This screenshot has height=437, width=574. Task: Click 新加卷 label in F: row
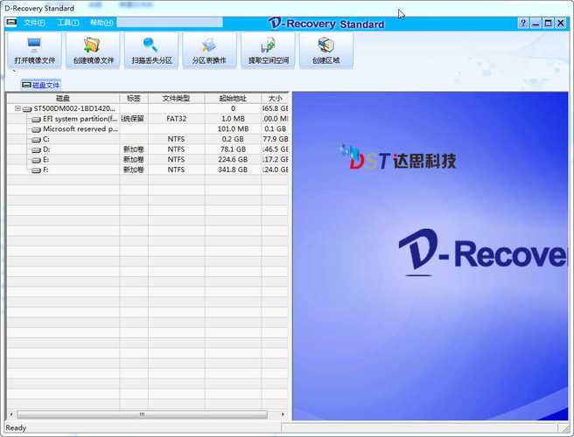pos(134,170)
